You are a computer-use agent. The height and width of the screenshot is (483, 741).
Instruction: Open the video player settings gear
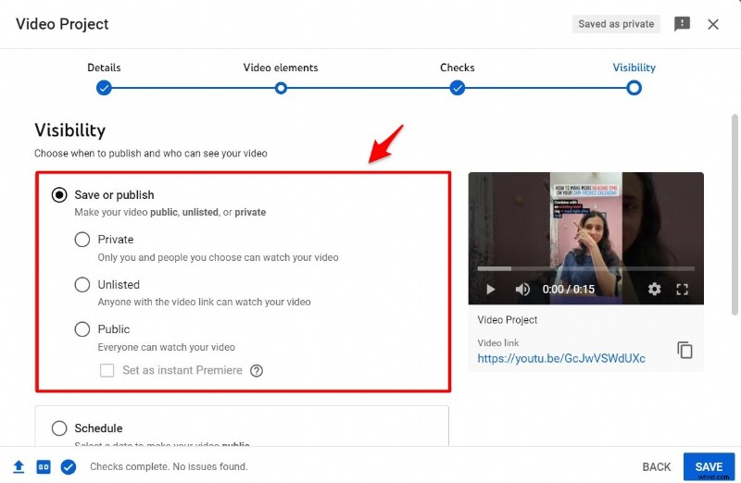tap(654, 289)
